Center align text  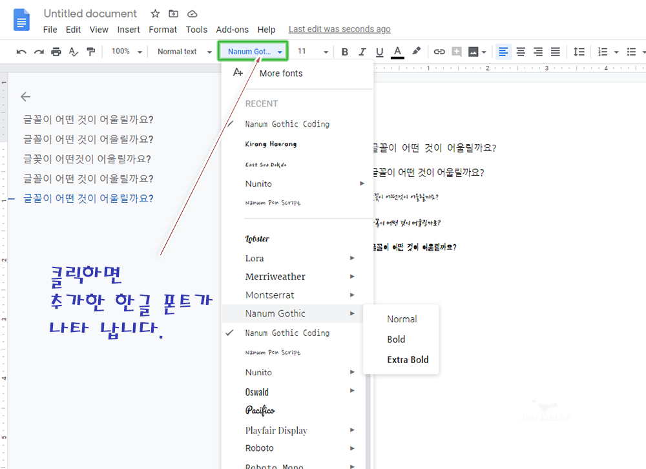(521, 52)
